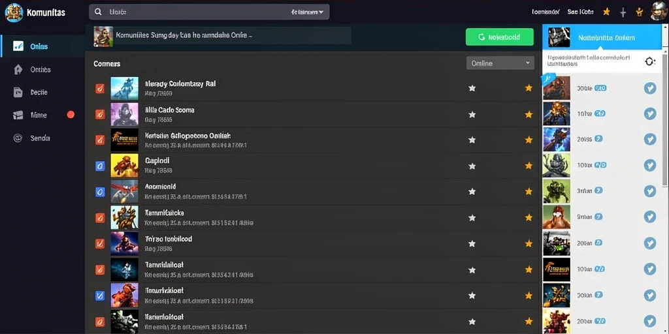The height and width of the screenshot is (334, 669).
Task: Toggle the checkbox for Aeomonid
Action: point(100,192)
